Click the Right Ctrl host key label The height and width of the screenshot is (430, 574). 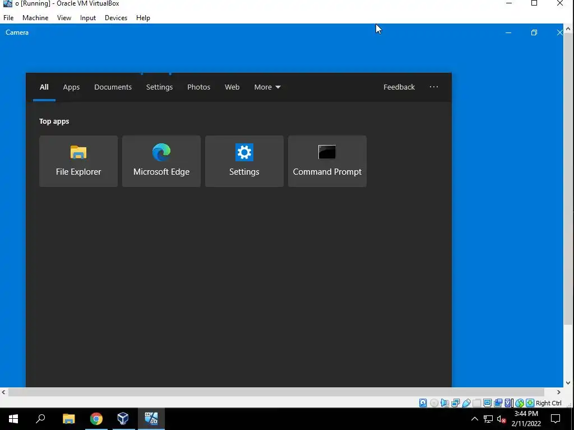pos(548,403)
